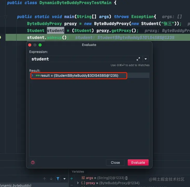This screenshot has height=187, width=190.
Task: Select the args variable row
Action: pyautogui.click(x=104, y=178)
